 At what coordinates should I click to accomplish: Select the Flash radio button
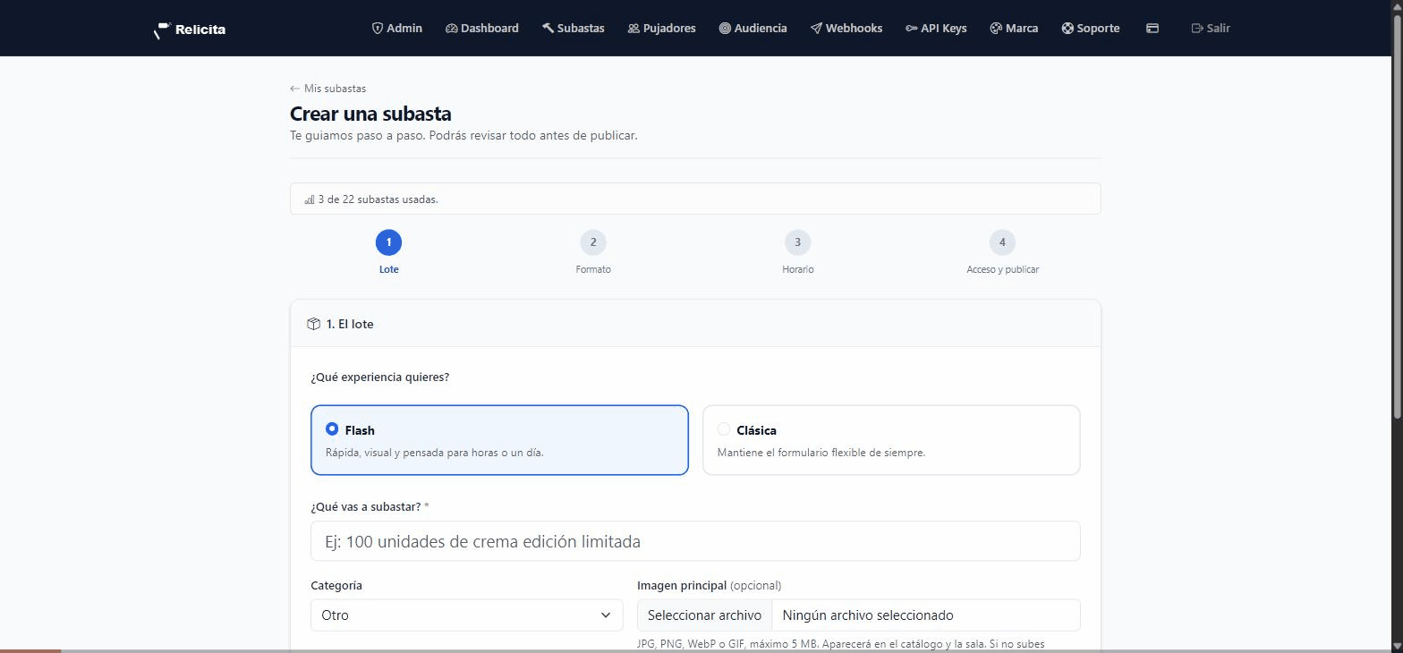pos(332,429)
